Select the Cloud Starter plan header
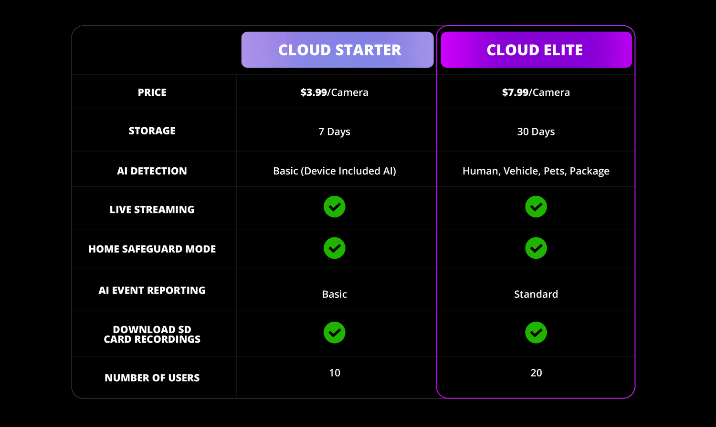 point(337,50)
